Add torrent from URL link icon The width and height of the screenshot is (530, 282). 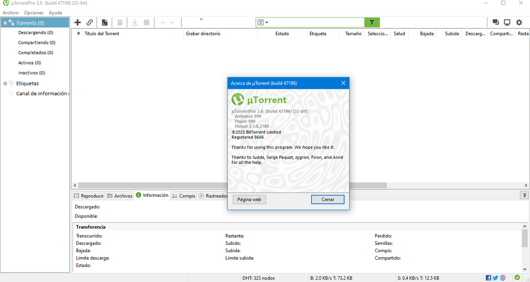click(x=89, y=22)
